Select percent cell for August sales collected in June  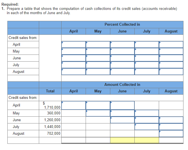click(x=122, y=72)
